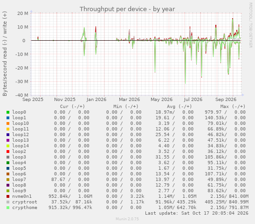
Task: Select the loop14 legend label
Action: pos(21,146)
